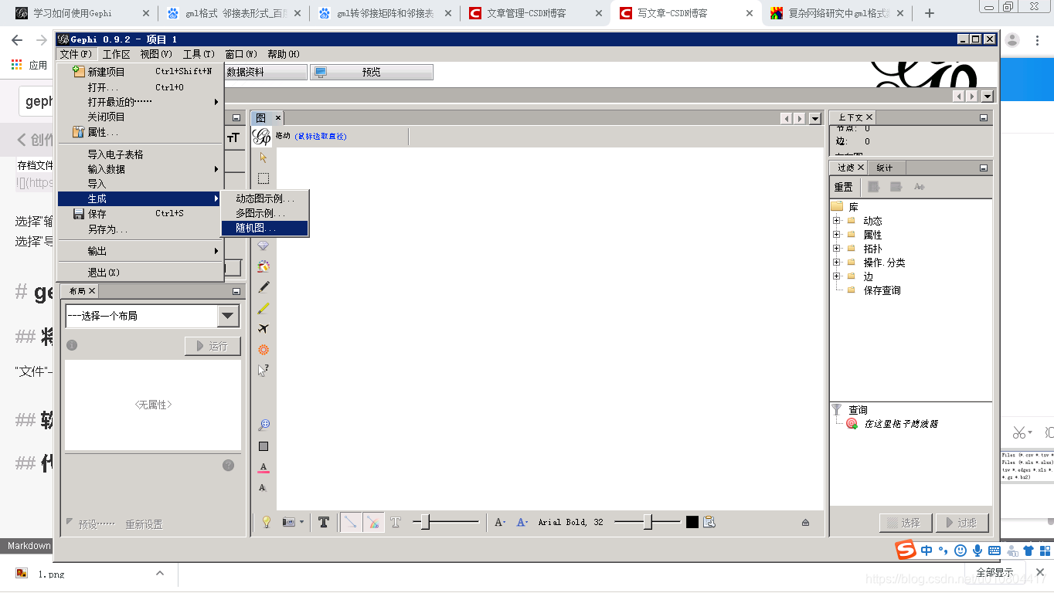
Task: Switch to the 统计 statistics tab
Action: pos(884,168)
